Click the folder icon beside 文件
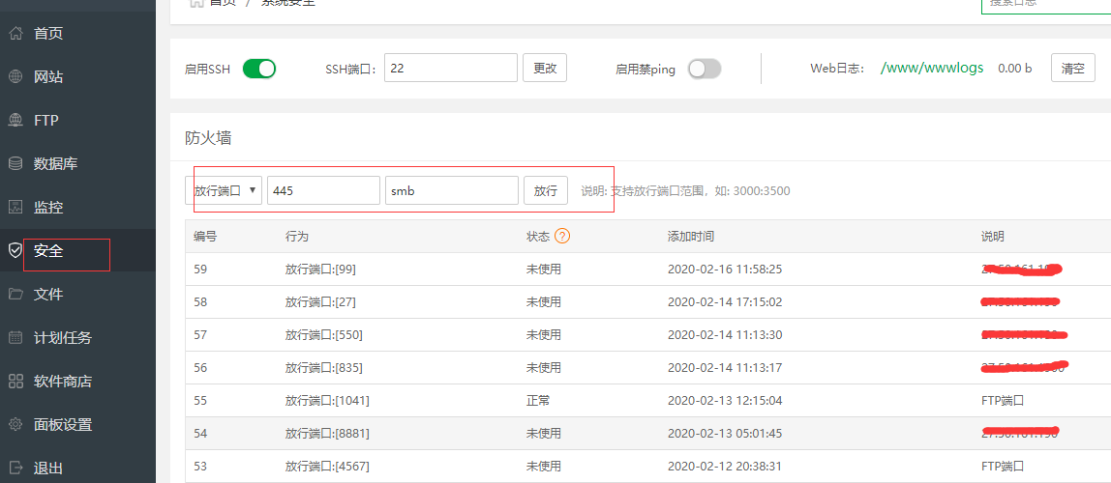 pos(15,295)
